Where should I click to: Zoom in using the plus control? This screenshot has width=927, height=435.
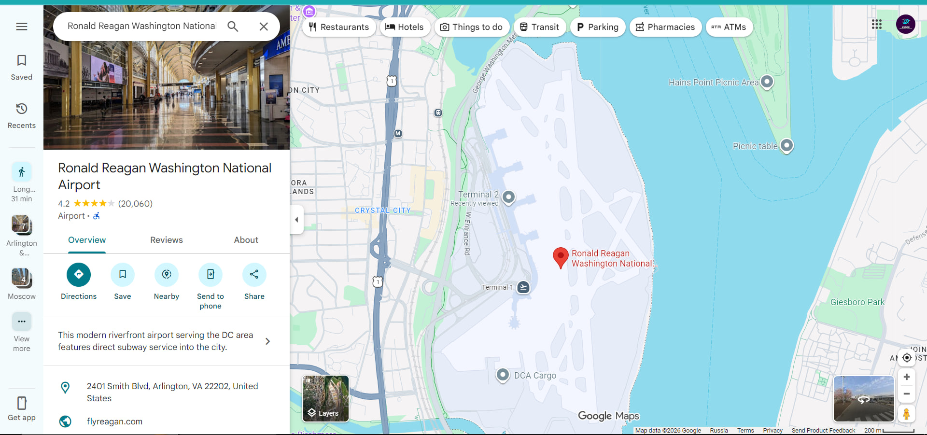(x=906, y=377)
